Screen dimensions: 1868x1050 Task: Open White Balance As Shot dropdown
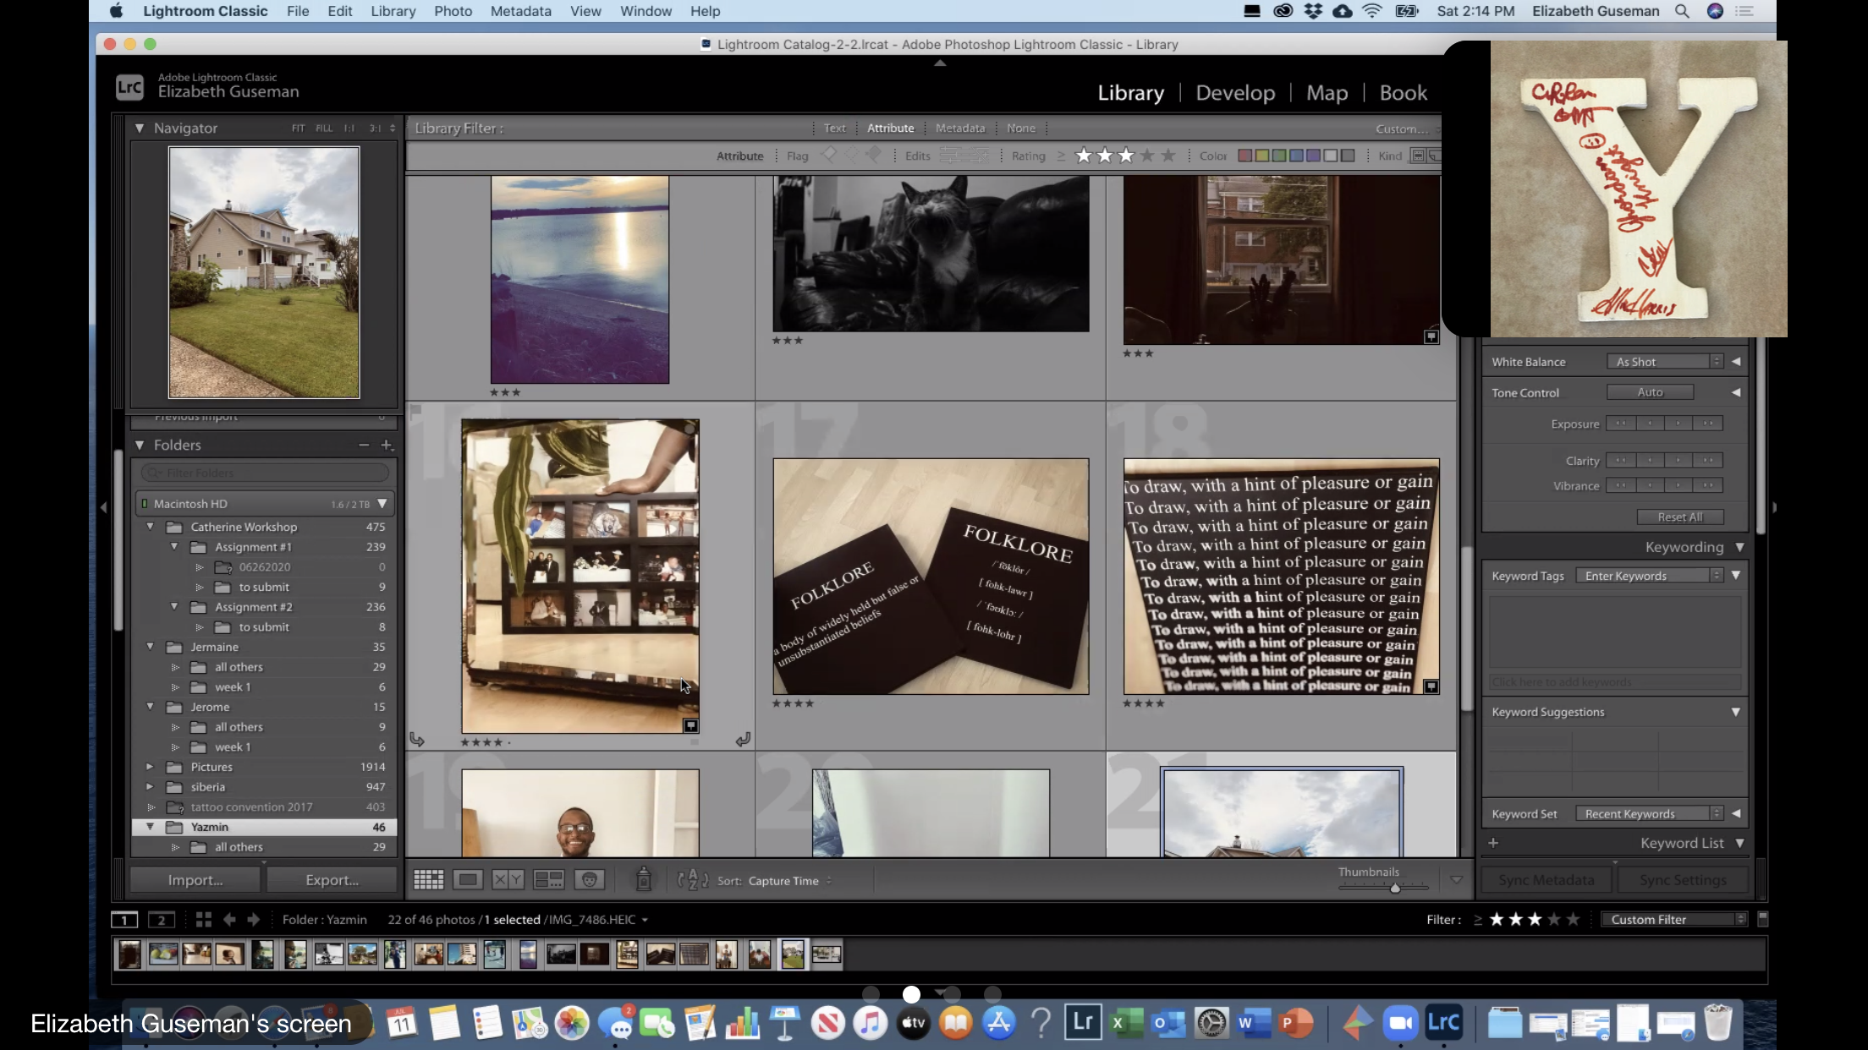click(1665, 362)
